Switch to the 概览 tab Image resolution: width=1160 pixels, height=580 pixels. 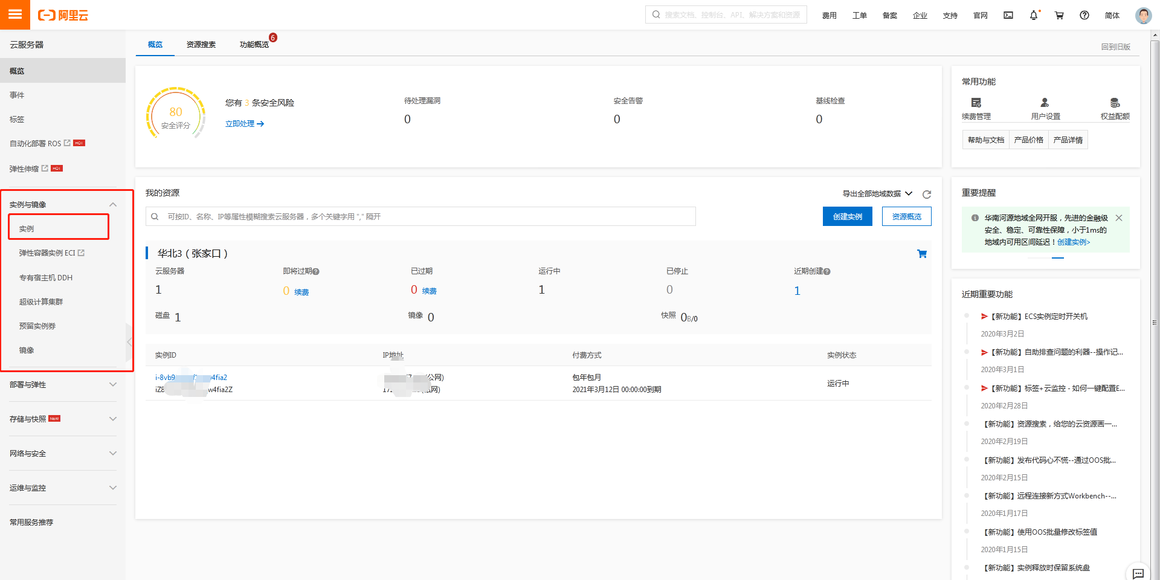155,45
